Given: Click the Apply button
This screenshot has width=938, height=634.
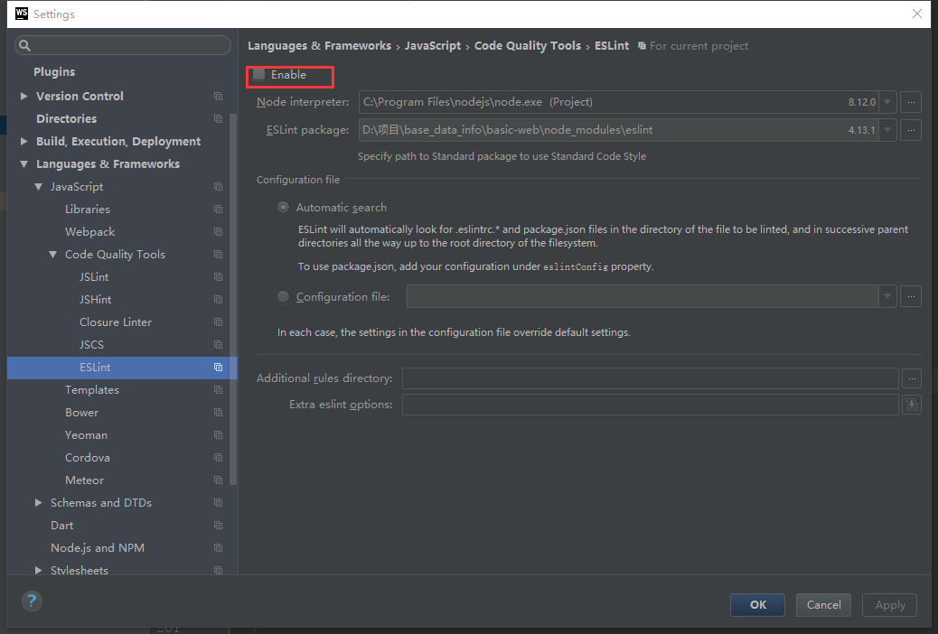Looking at the screenshot, I should (x=889, y=605).
